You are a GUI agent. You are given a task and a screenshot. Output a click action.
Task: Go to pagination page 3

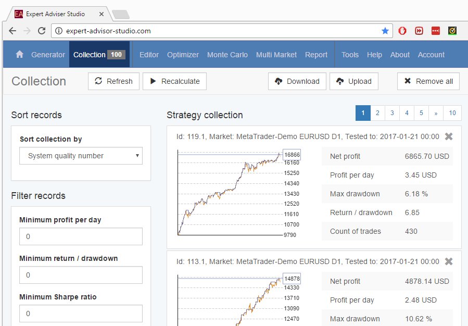pyautogui.click(x=392, y=113)
